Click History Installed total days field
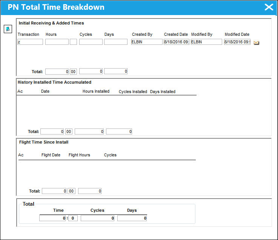 pyautogui.click(x=119, y=131)
